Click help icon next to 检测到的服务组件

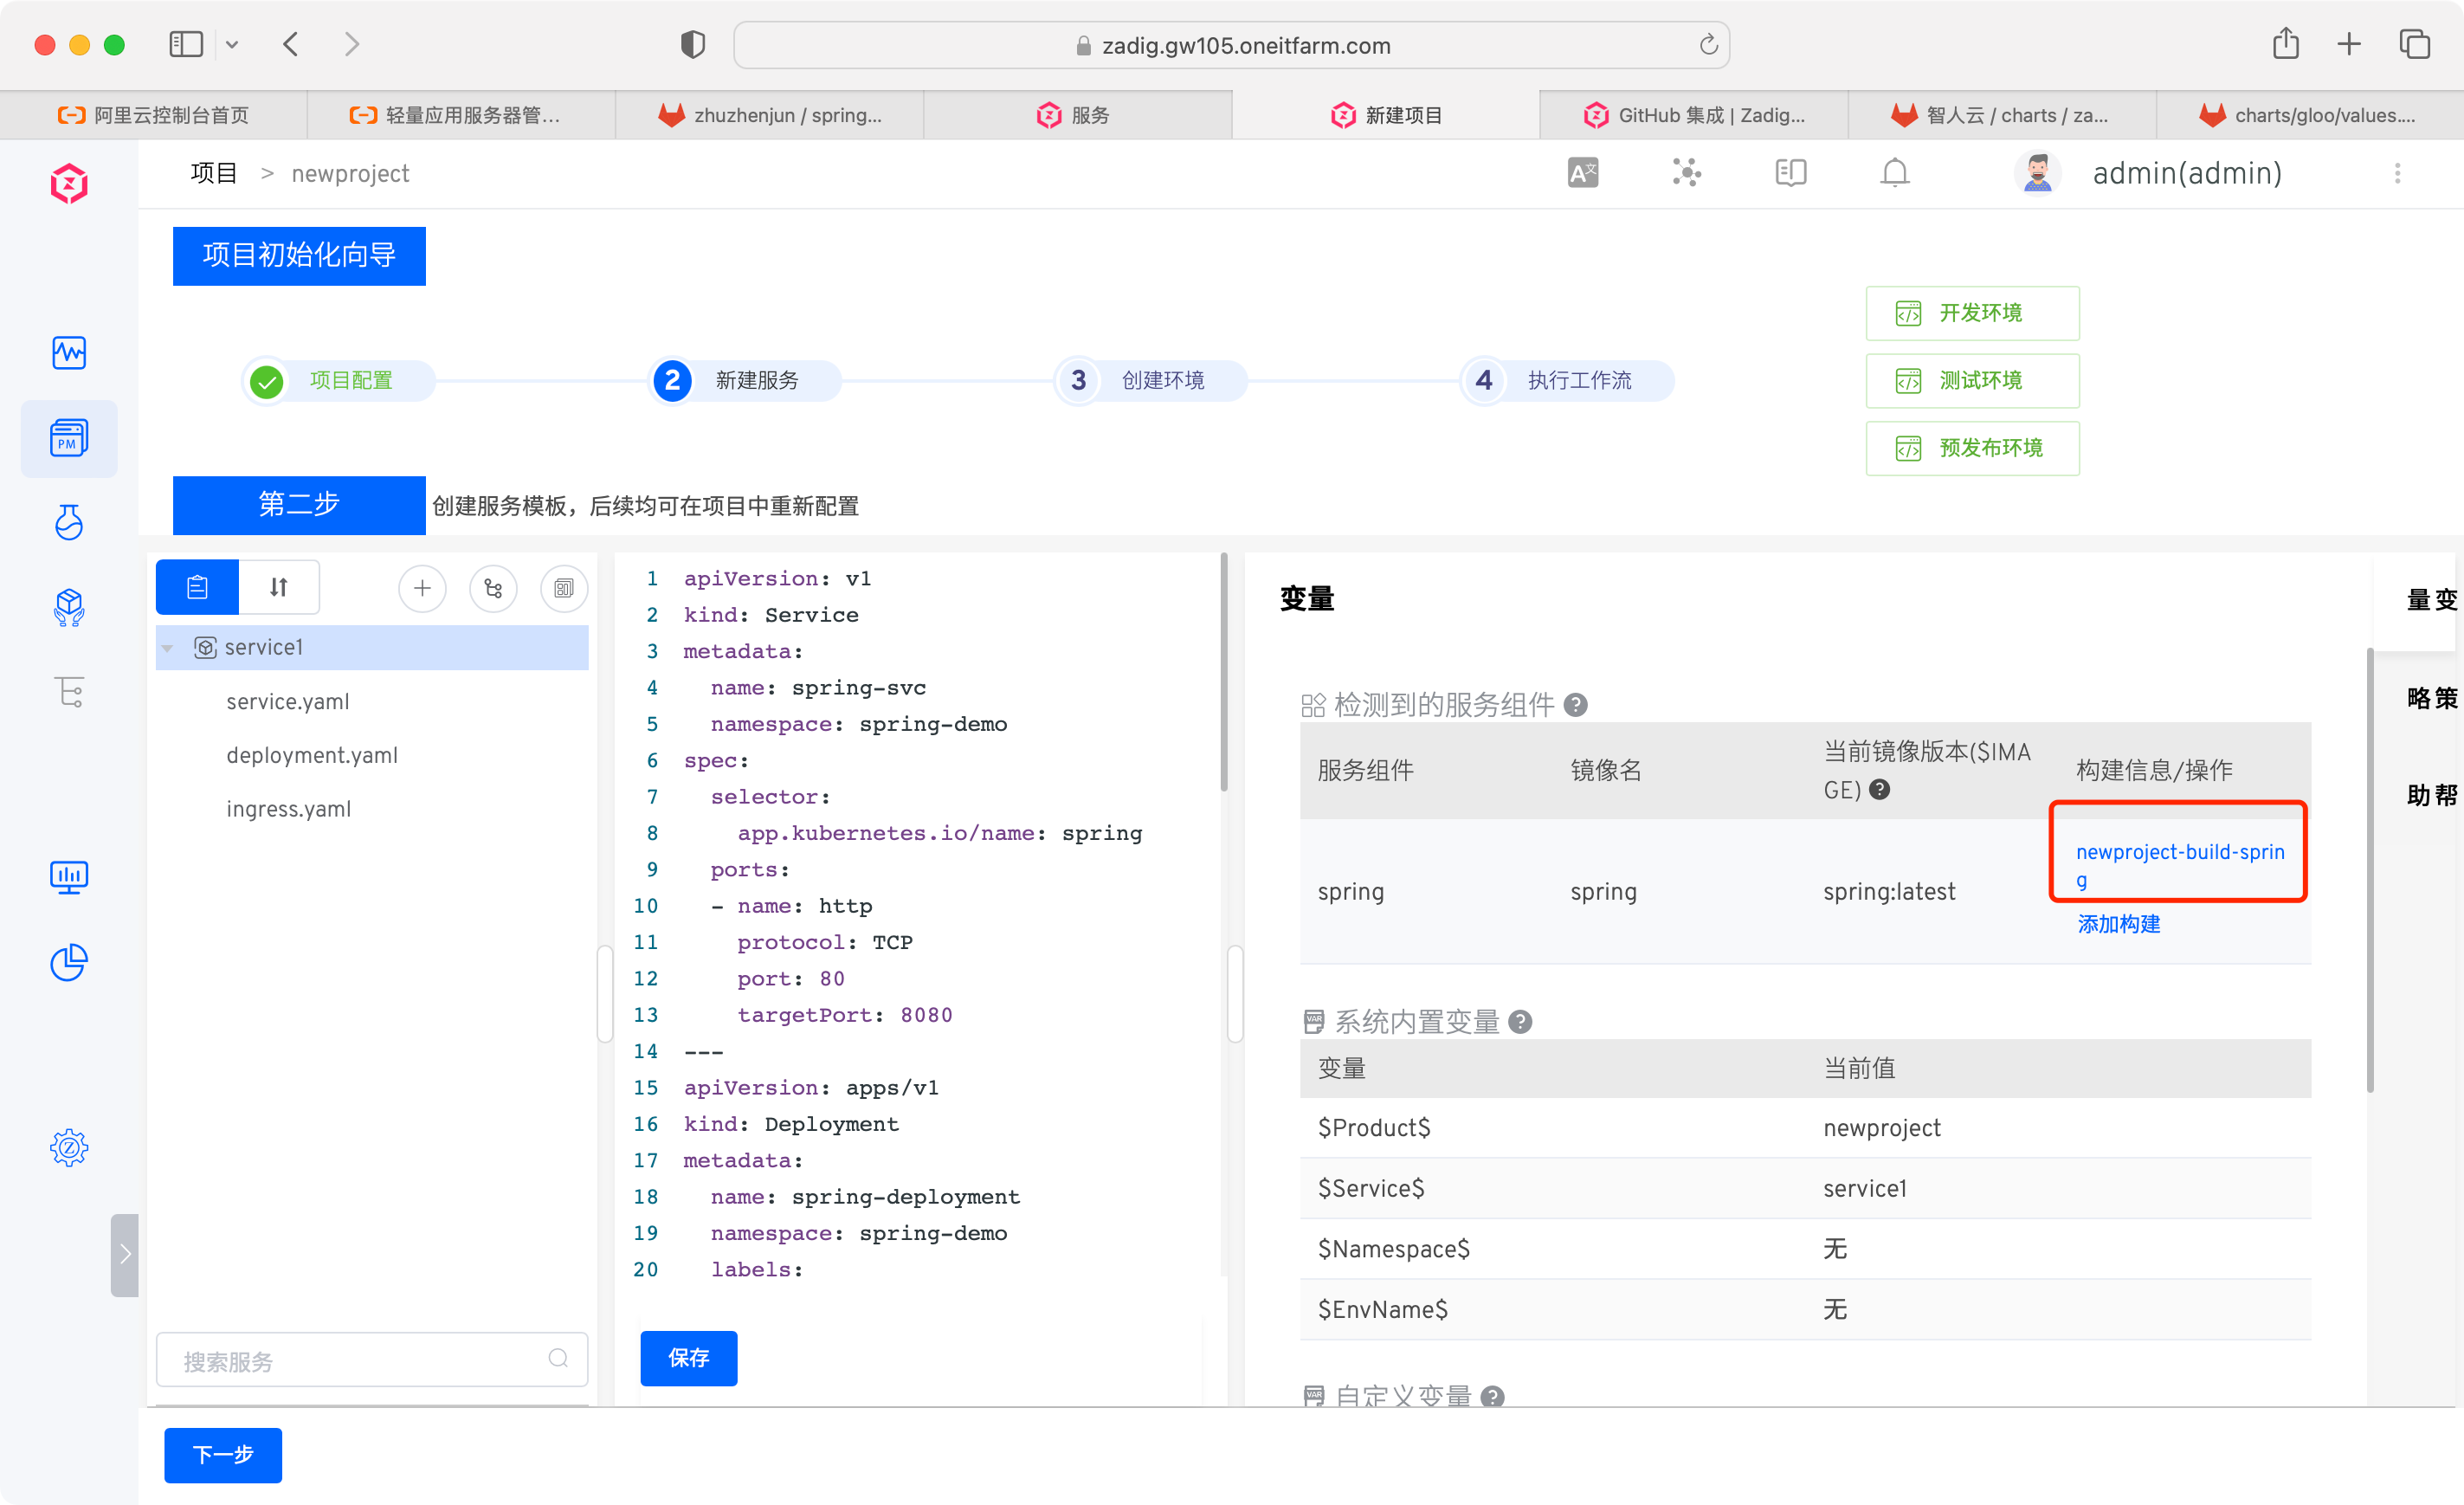click(1575, 705)
